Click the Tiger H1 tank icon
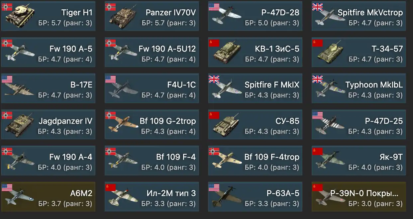Image resolution: width=413 pixels, height=219 pixels. pyautogui.click(x=19, y=17)
